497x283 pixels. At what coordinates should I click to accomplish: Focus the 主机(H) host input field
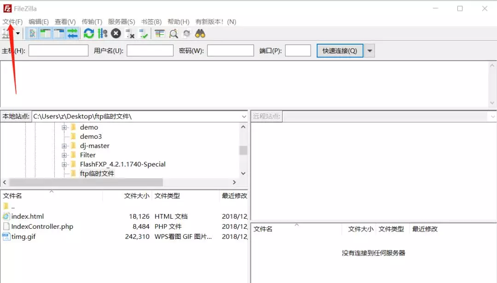pyautogui.click(x=58, y=51)
